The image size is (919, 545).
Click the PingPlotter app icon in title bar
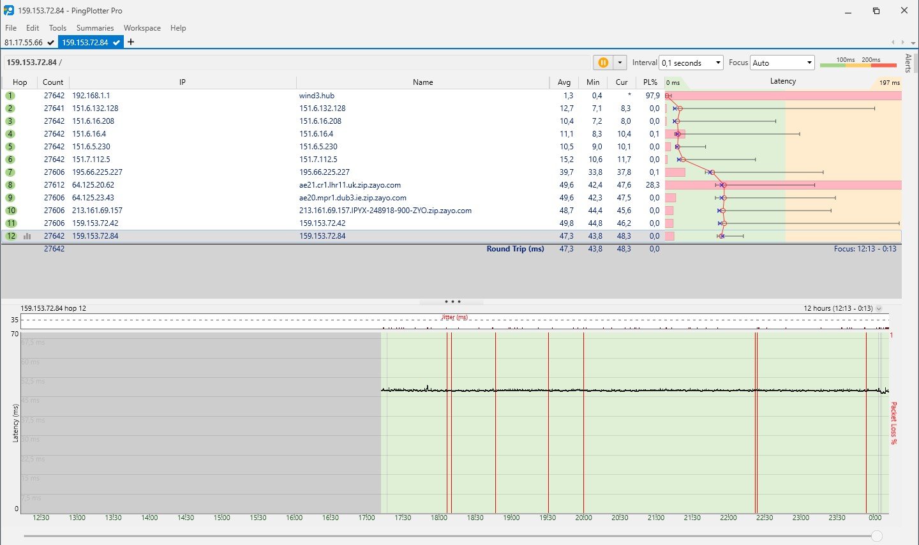pyautogui.click(x=9, y=10)
